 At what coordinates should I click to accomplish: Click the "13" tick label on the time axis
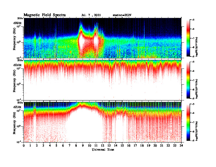click(109, 145)
